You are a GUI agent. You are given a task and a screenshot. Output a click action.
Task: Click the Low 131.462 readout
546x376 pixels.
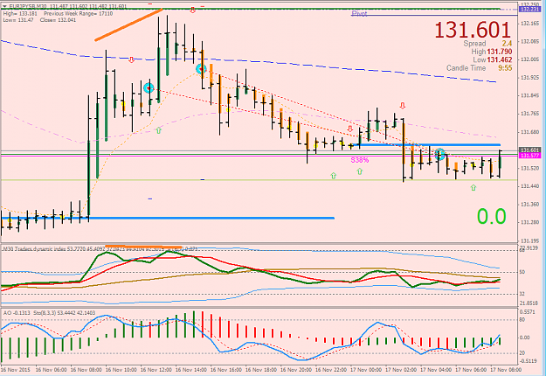(493, 59)
